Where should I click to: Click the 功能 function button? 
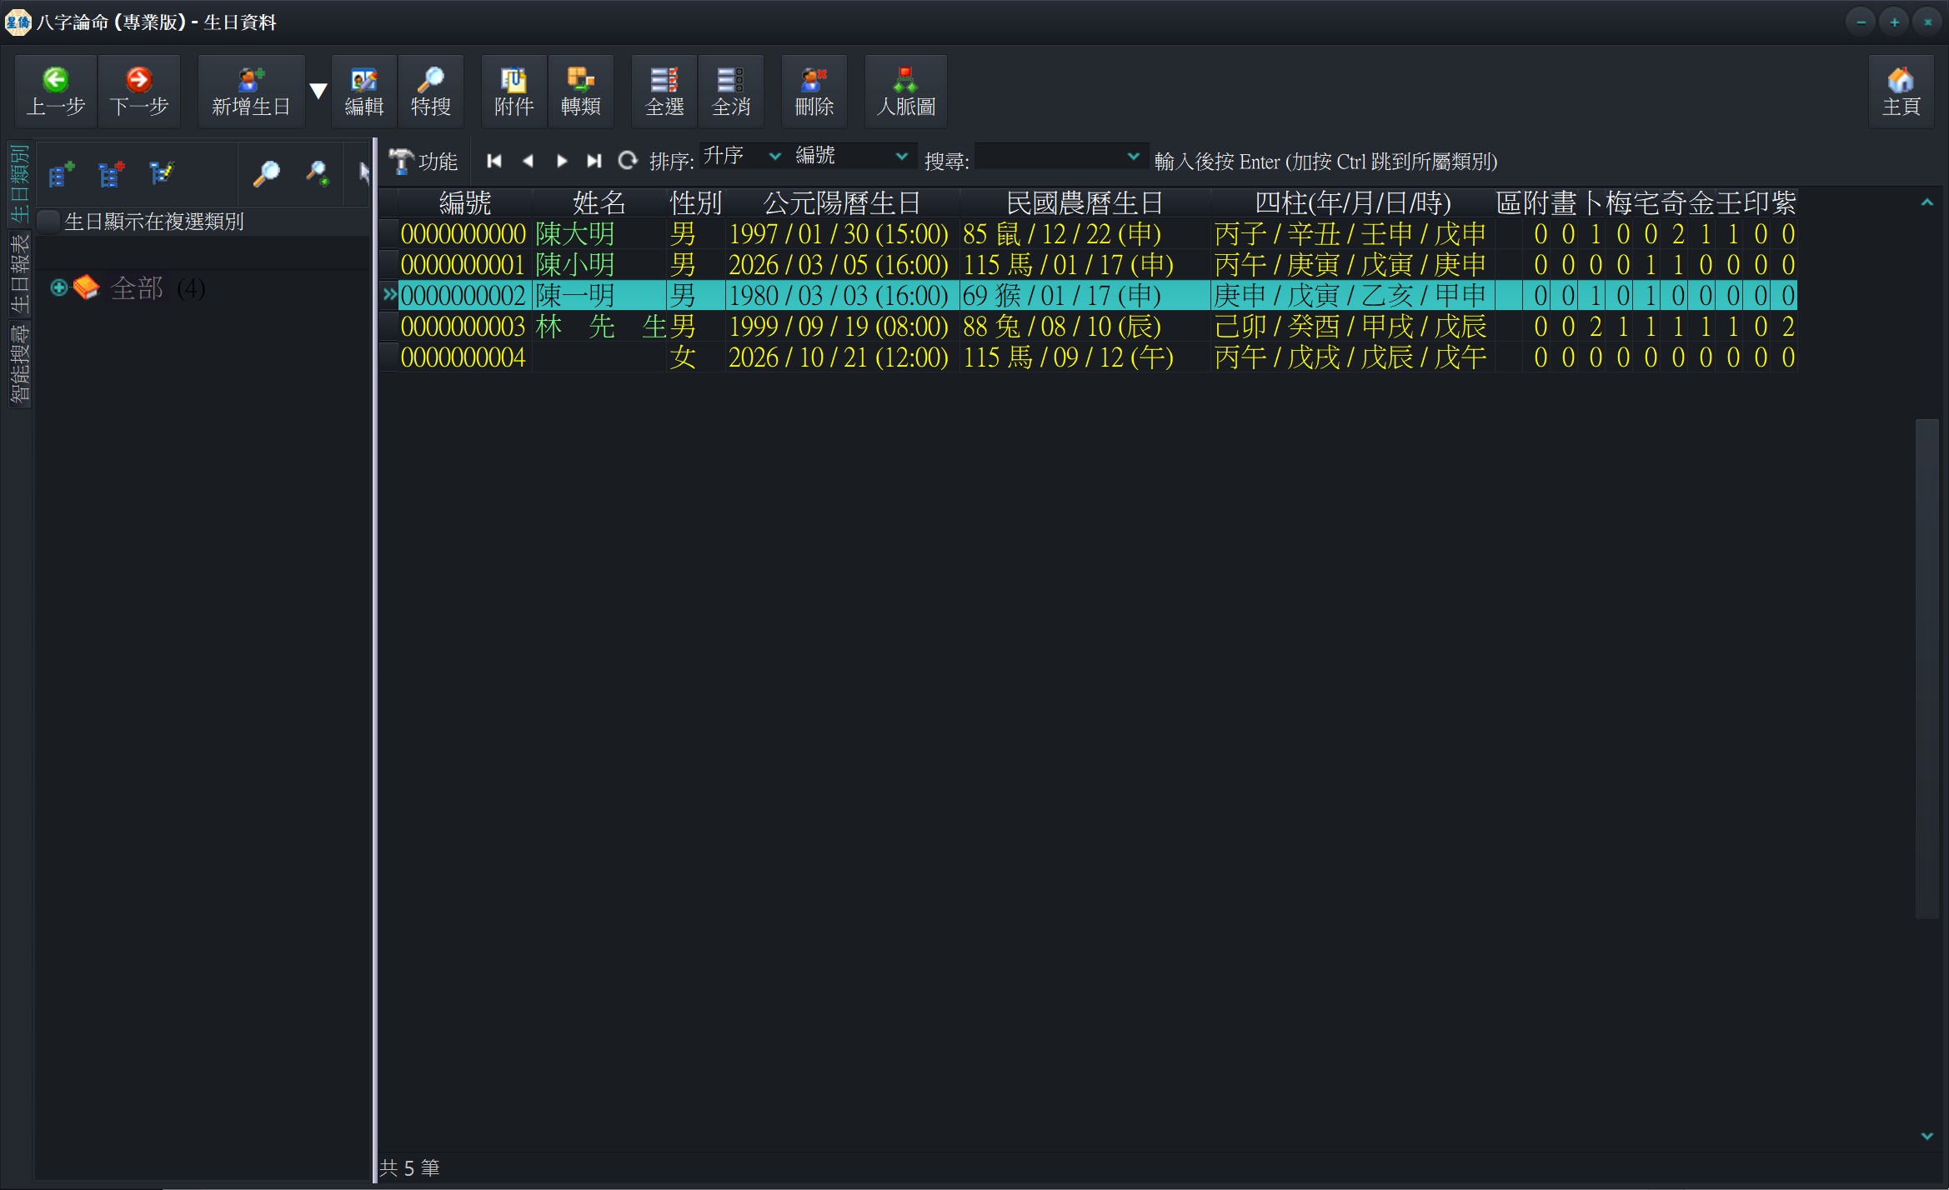click(x=424, y=161)
